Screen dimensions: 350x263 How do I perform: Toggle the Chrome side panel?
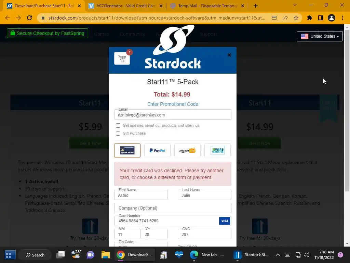tap(321, 18)
